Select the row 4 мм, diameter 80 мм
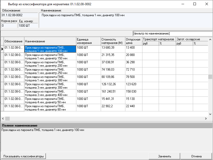213x160 pixels. click(x=50, y=108)
